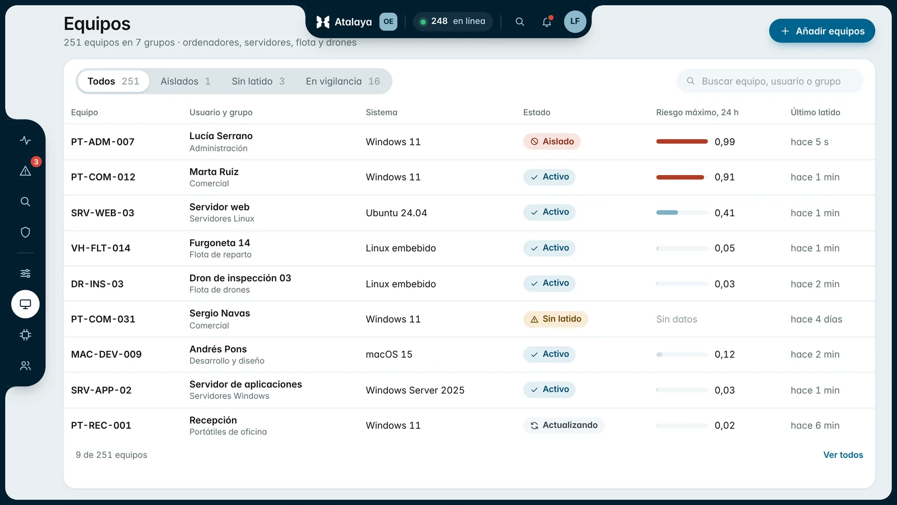Select the En vigilancia tab
This screenshot has height=505, width=897.
(x=343, y=81)
